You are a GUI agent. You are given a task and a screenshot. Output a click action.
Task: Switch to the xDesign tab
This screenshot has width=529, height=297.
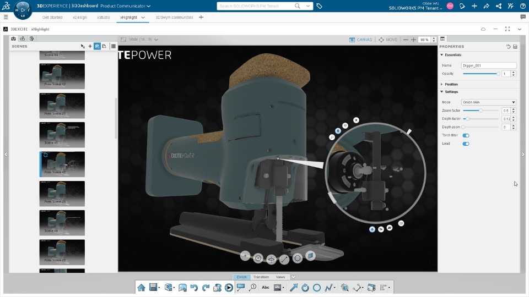point(79,17)
